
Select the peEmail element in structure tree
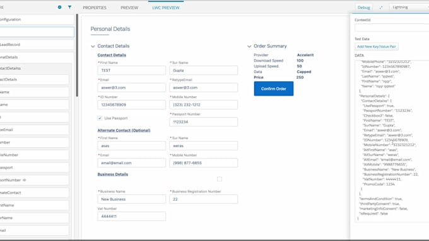[34, 130]
